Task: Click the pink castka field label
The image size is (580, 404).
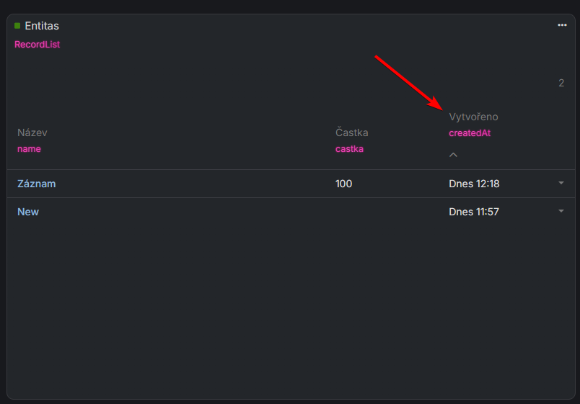Action: 349,149
